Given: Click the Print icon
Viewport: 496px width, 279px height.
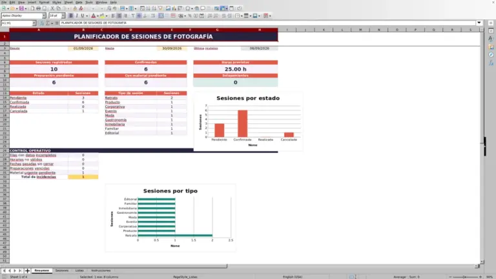Looking at the screenshot, I should tap(38, 8).
